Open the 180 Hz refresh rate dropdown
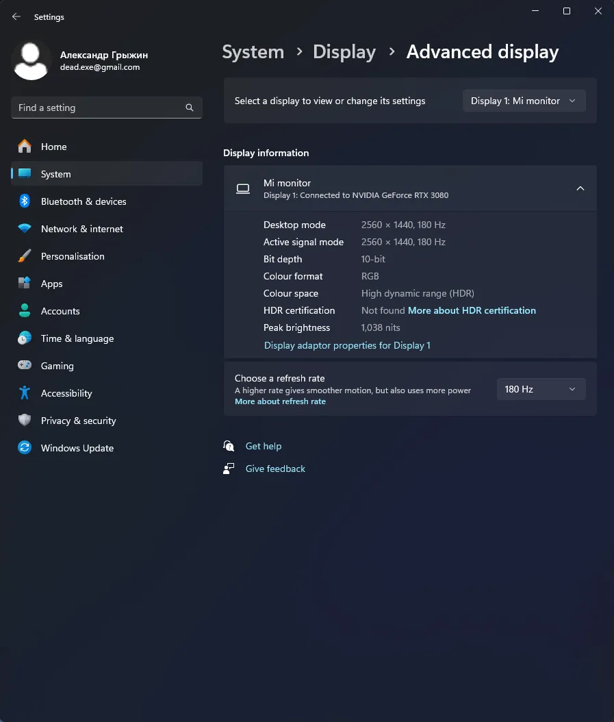The width and height of the screenshot is (614, 722). click(540, 389)
